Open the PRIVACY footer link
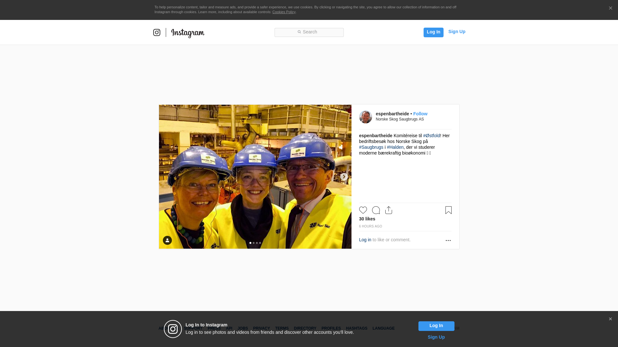Image resolution: width=618 pixels, height=347 pixels. 261,328
